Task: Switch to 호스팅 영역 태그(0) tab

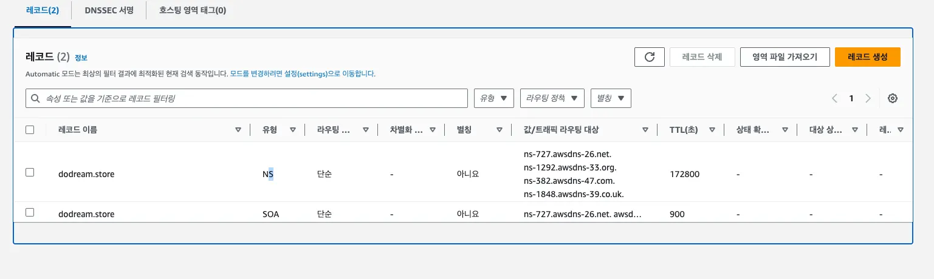Action: point(192,10)
